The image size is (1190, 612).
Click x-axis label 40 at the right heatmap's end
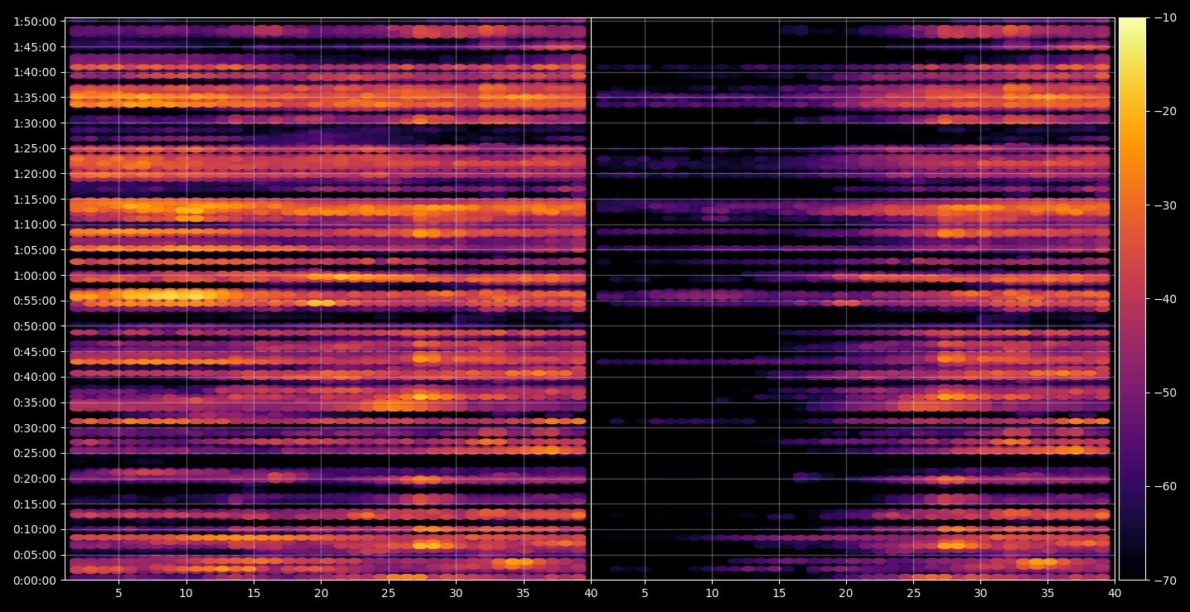(1115, 593)
